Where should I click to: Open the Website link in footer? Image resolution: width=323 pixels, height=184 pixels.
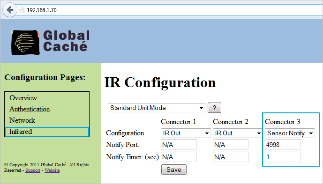tap(52, 170)
